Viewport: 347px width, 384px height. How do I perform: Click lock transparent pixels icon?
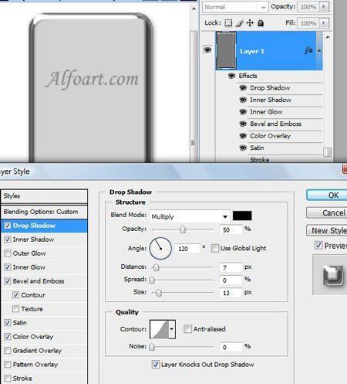point(228,23)
